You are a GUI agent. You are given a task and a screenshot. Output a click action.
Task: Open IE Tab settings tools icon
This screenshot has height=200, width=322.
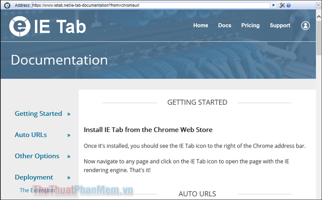(x=282, y=6)
